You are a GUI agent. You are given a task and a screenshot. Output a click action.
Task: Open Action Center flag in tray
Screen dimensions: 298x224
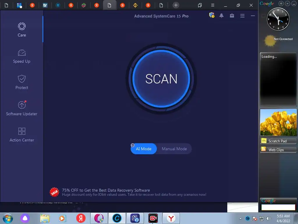pyautogui.click(x=255, y=218)
